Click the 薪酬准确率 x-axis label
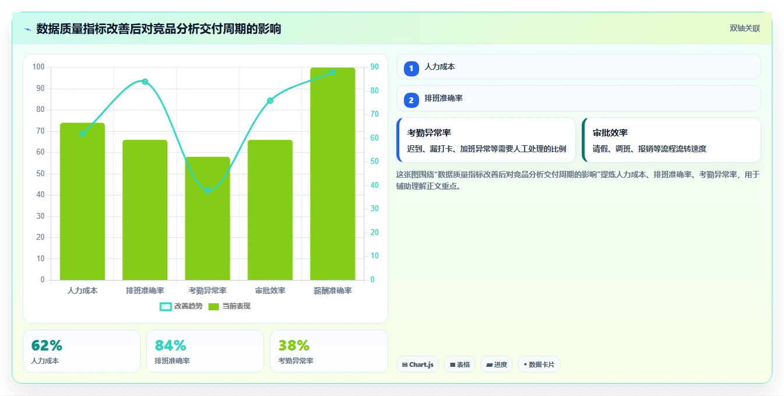 332,290
